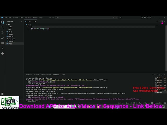Switch to the Ports panel tab

click(x=63, y=75)
